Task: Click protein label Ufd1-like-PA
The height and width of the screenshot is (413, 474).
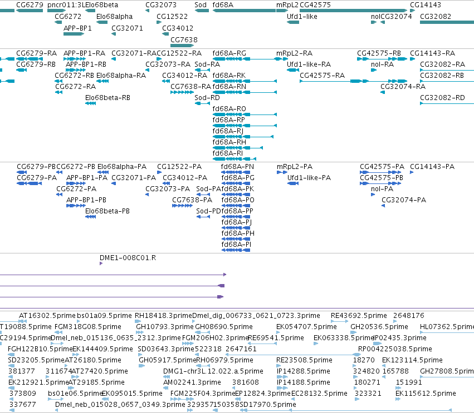Action: tap(309, 178)
